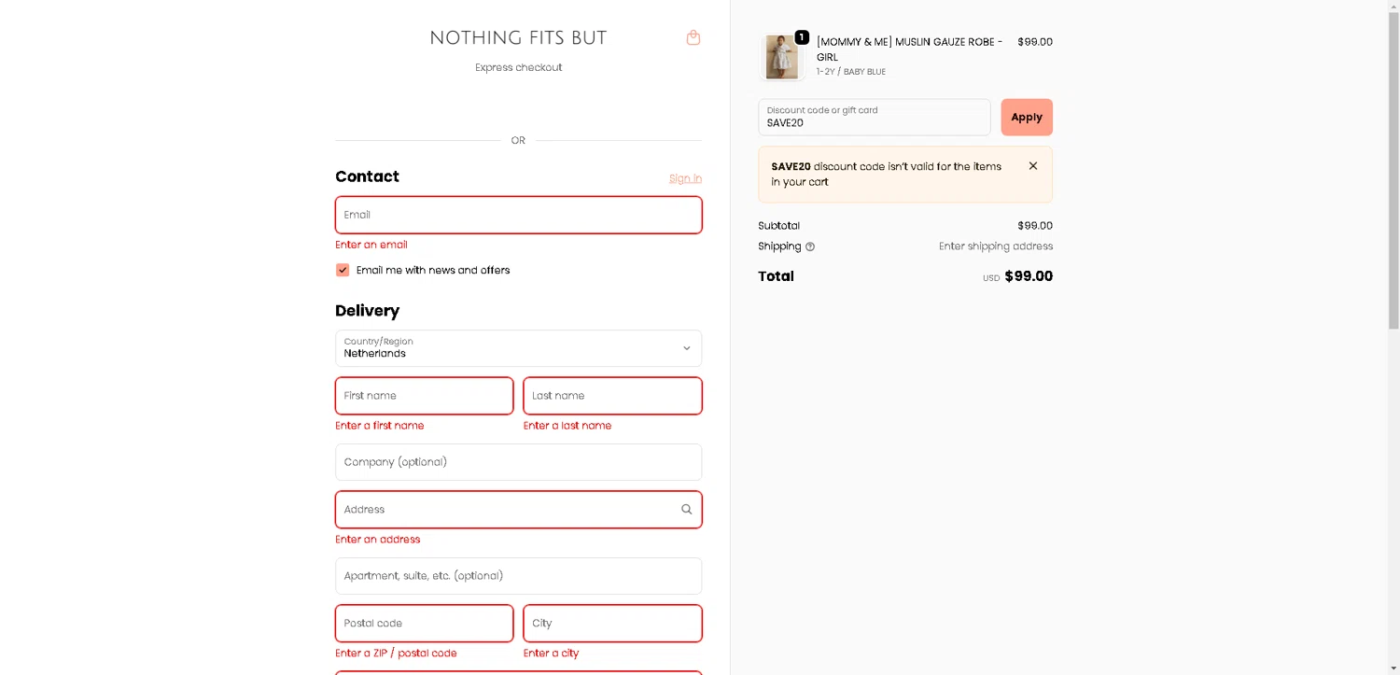Click the 'Enter a last name' error
Viewport: 1400px width, 675px height.
coord(567,426)
